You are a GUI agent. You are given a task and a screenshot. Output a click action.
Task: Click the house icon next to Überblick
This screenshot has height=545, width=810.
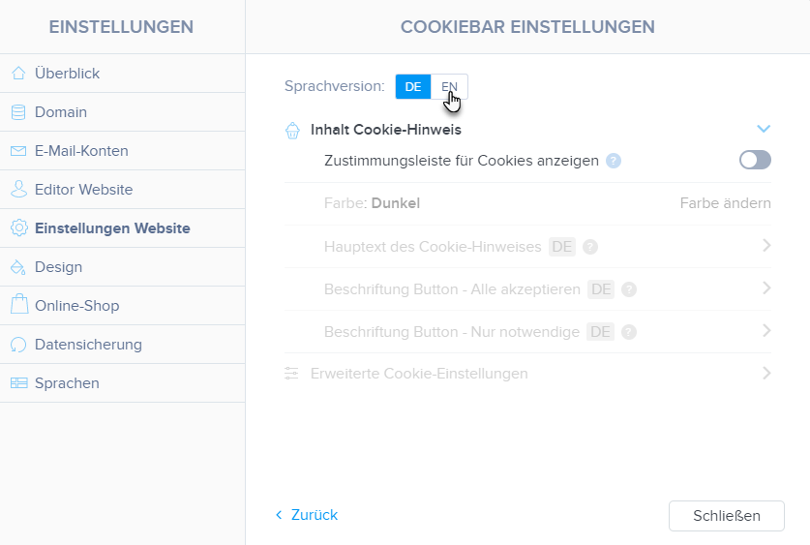coord(18,74)
